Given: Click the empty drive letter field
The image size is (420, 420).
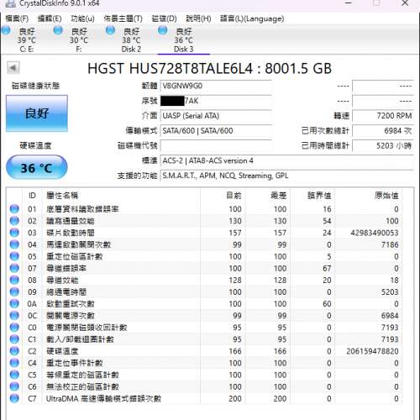Looking at the screenshot, I should [x=216, y=146].
